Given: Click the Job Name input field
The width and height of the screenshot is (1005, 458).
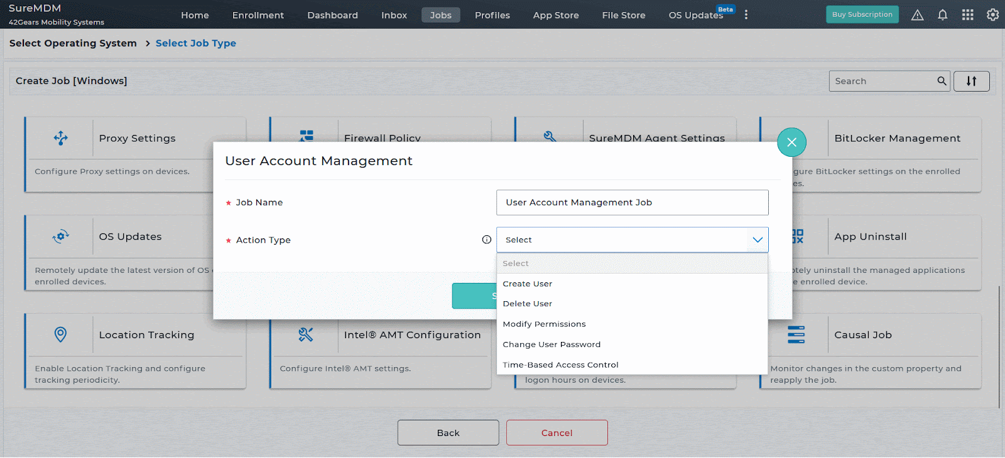Looking at the screenshot, I should click(x=632, y=203).
